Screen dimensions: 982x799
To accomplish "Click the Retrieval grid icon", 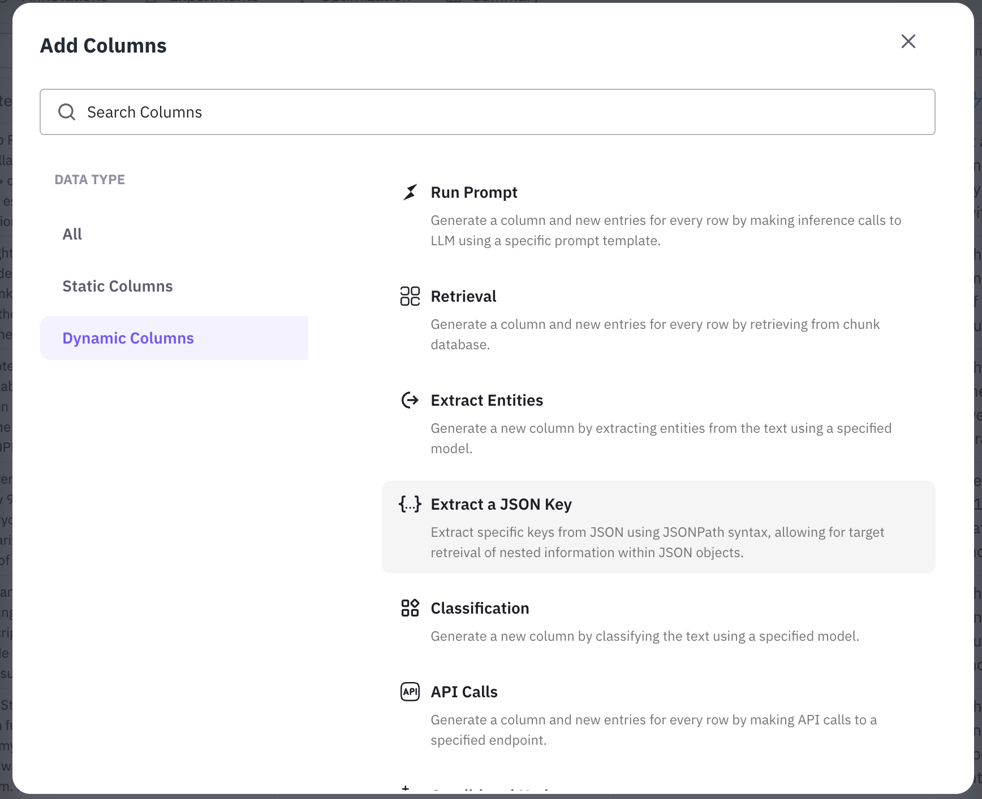I will pos(410,296).
